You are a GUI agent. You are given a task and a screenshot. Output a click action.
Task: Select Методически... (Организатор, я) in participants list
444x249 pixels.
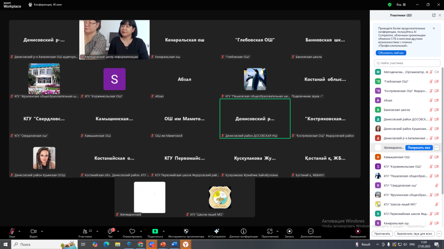tap(406, 72)
